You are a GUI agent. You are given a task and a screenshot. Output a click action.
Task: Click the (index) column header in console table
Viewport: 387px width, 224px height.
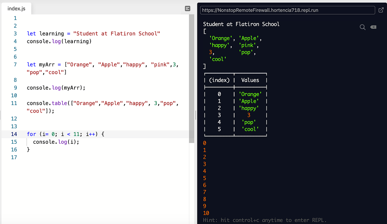pos(219,80)
